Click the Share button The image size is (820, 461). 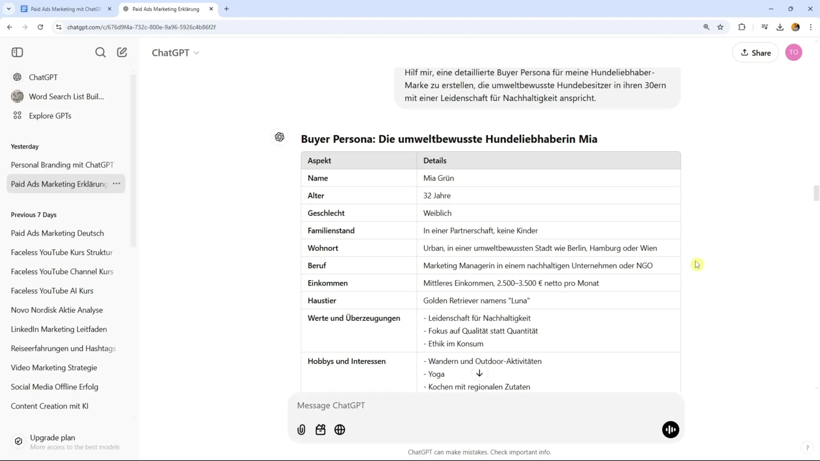pyautogui.click(x=755, y=53)
